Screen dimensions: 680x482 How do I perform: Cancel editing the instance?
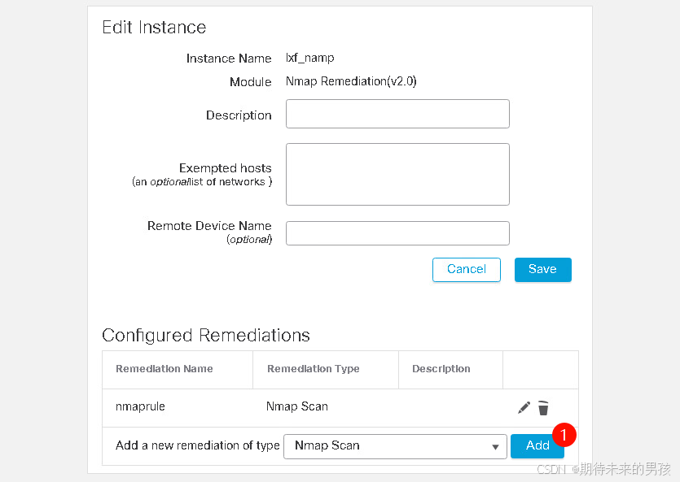pos(466,270)
